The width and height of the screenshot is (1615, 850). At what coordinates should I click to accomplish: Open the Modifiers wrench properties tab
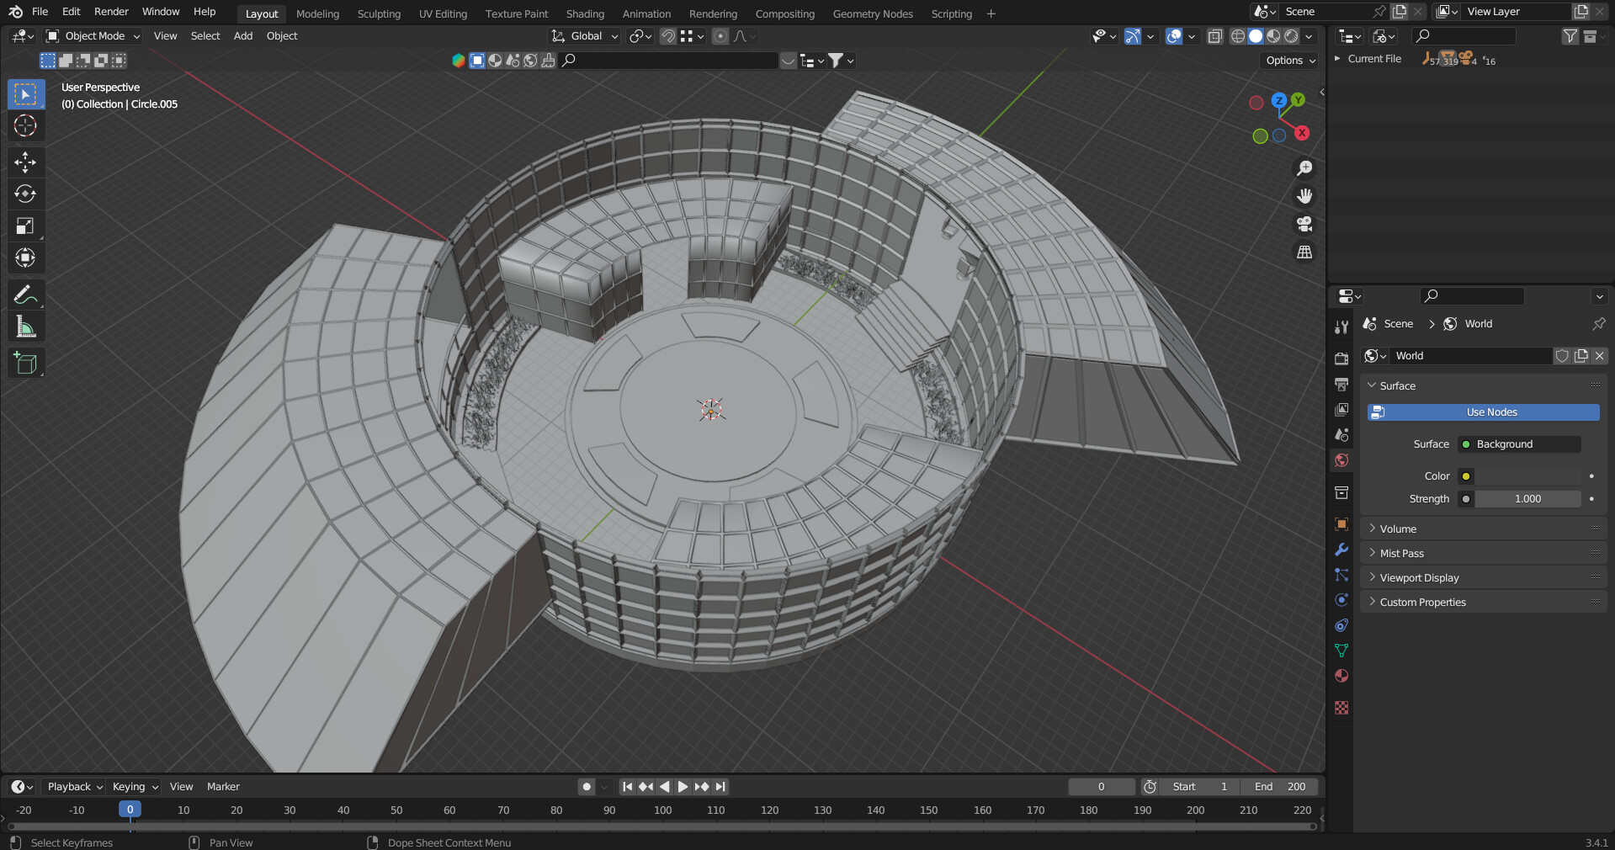pyautogui.click(x=1341, y=550)
